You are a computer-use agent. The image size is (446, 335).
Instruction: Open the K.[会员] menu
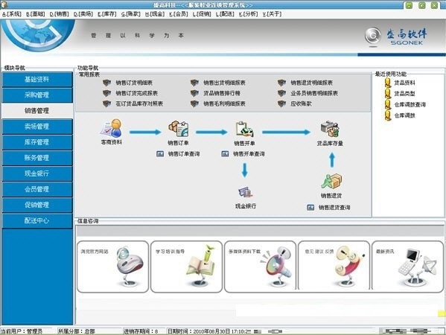pyautogui.click(x=179, y=14)
